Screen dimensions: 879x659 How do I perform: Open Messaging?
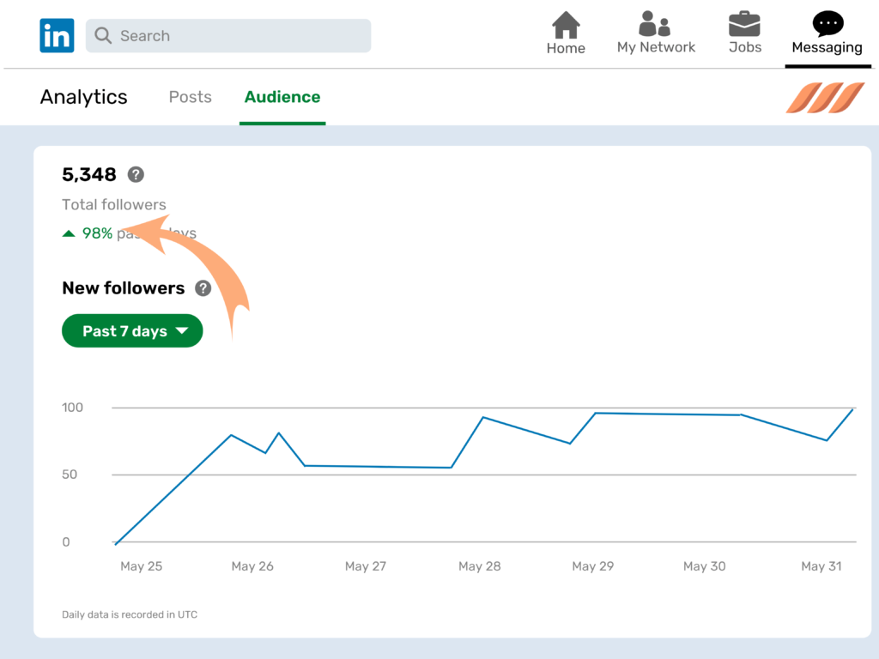pos(827,33)
